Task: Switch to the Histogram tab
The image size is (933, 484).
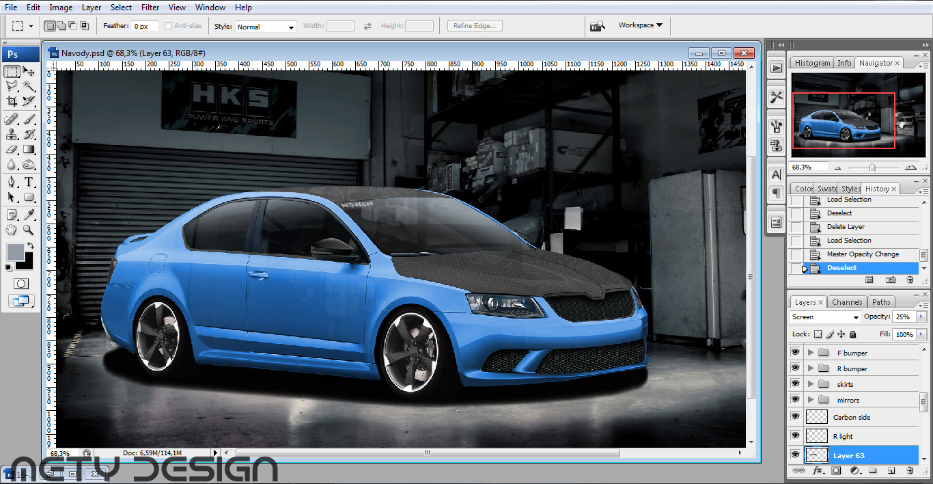Action: coord(812,63)
